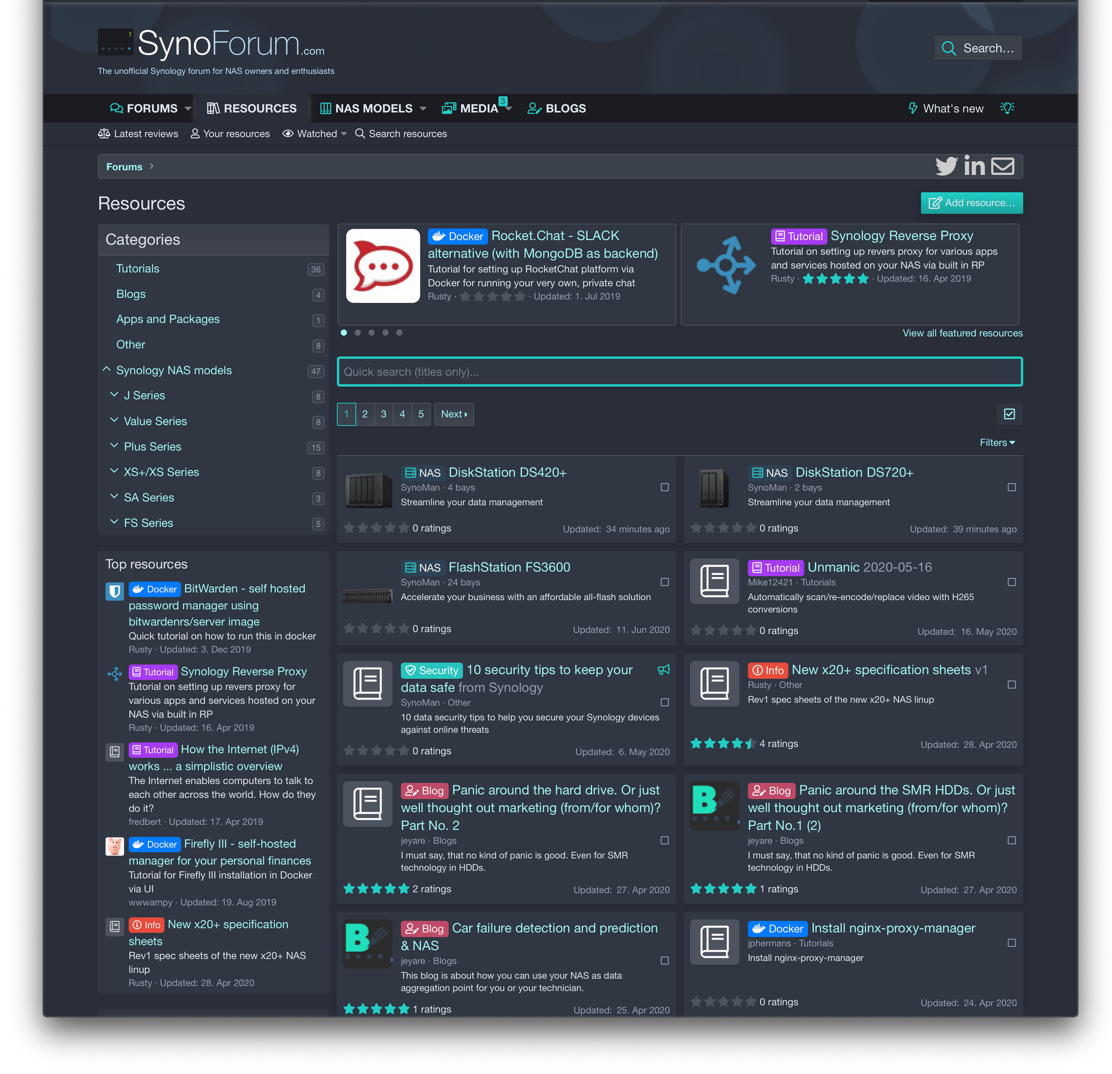Check the 10 security tips checkbox
Image resolution: width=1112 pixels, height=1074 pixels.
tap(664, 703)
